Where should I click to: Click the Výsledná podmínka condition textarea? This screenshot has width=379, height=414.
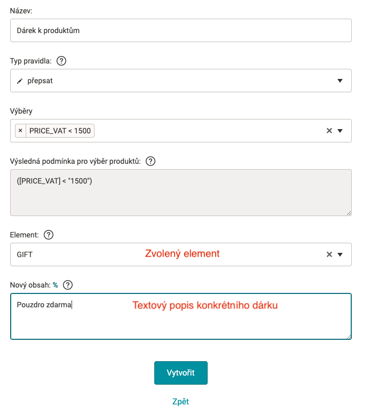tap(181, 193)
